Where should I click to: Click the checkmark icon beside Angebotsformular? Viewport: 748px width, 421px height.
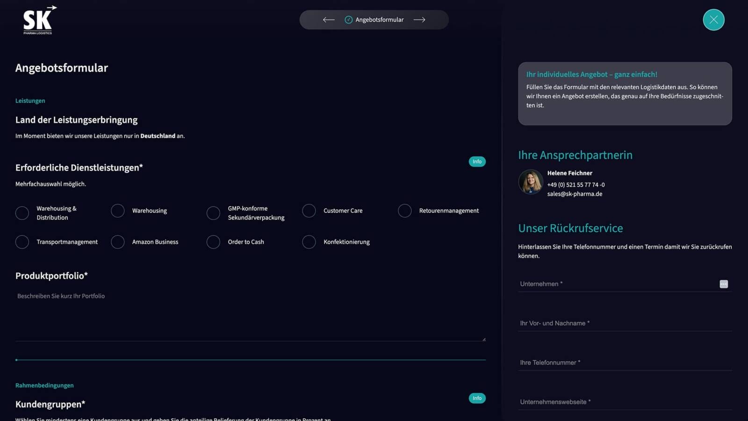[348, 20]
